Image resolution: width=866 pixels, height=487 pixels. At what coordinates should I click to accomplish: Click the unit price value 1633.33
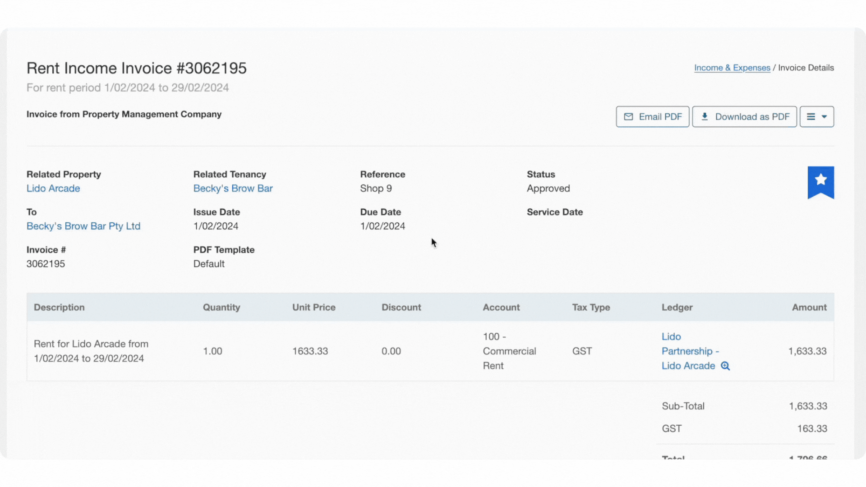coord(310,351)
